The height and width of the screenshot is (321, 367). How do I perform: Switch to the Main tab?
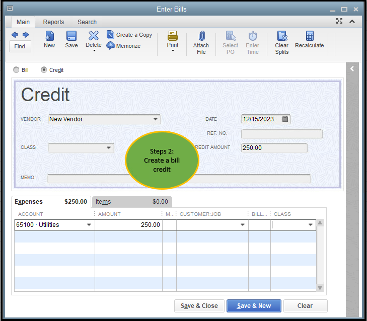point(23,22)
